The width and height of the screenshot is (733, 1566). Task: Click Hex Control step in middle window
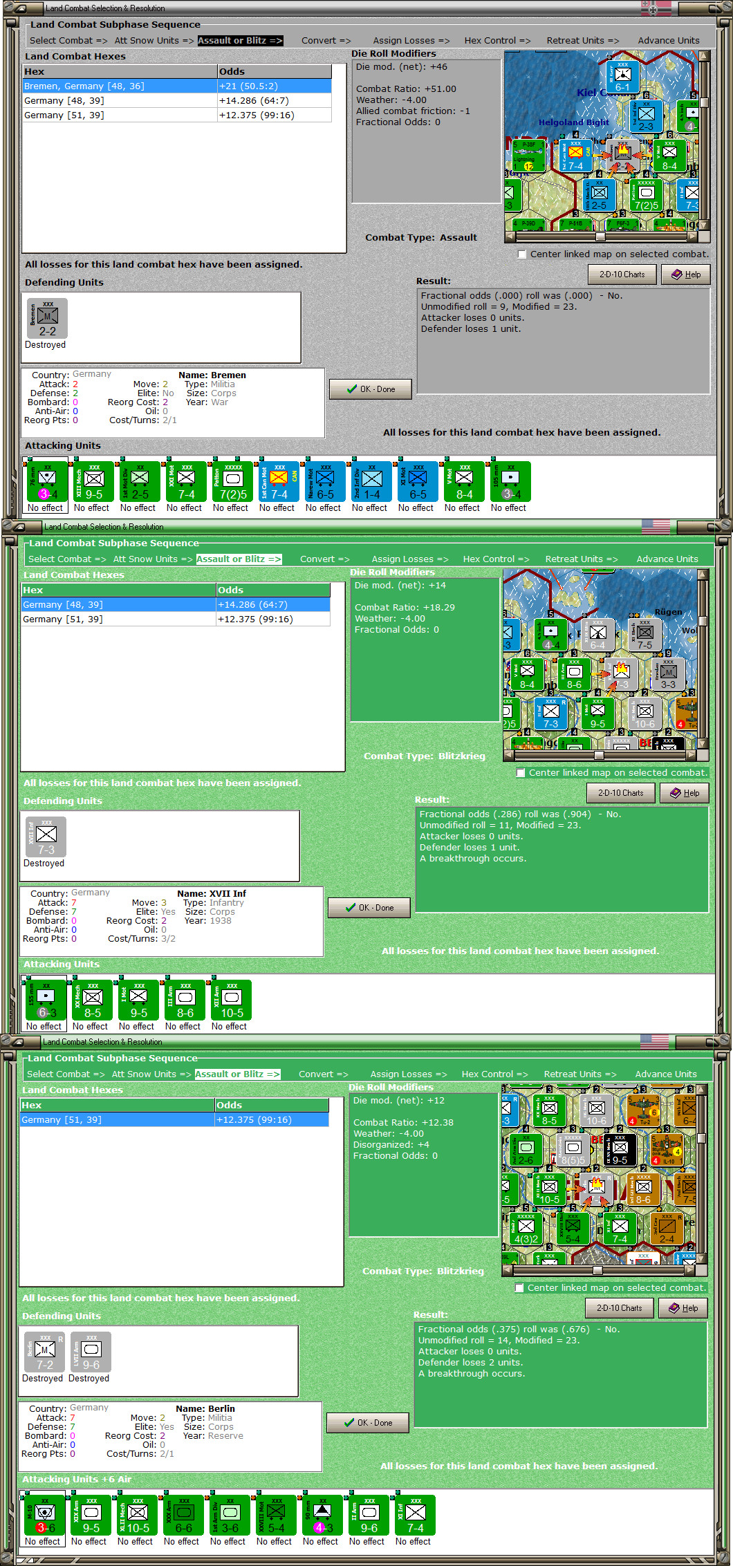[x=497, y=559]
